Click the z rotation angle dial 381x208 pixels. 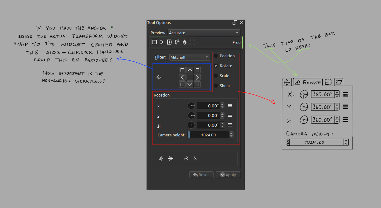(191, 125)
